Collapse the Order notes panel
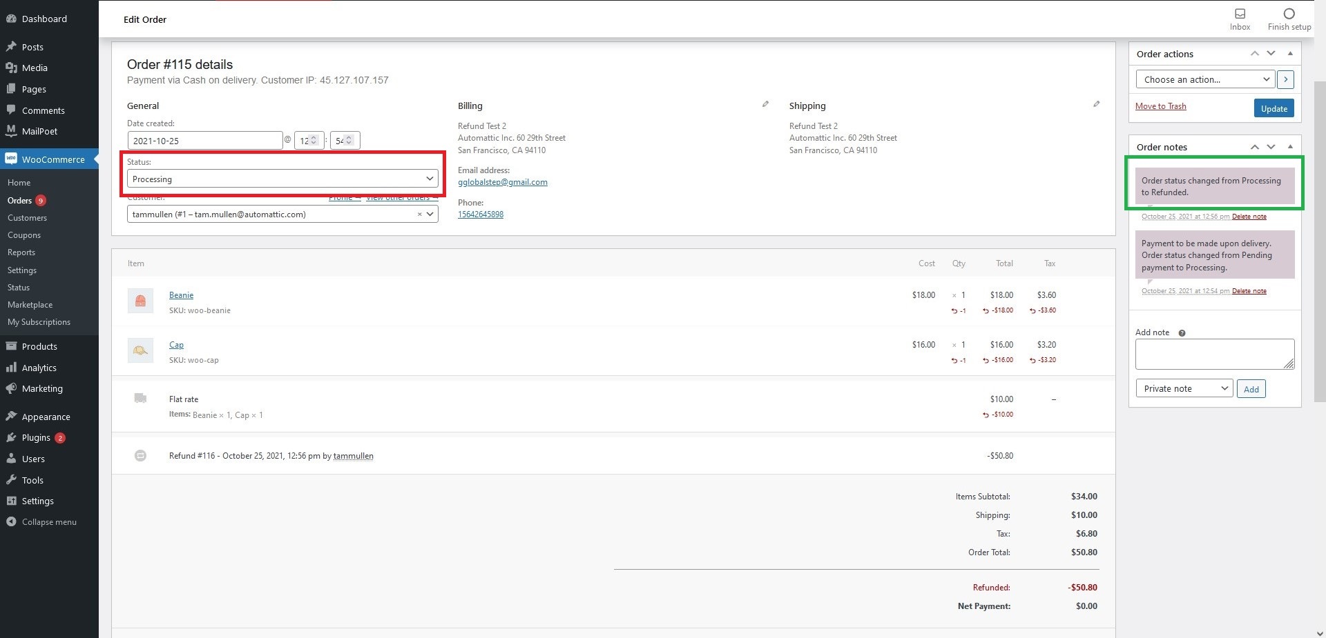The image size is (1326, 638). click(x=1289, y=147)
